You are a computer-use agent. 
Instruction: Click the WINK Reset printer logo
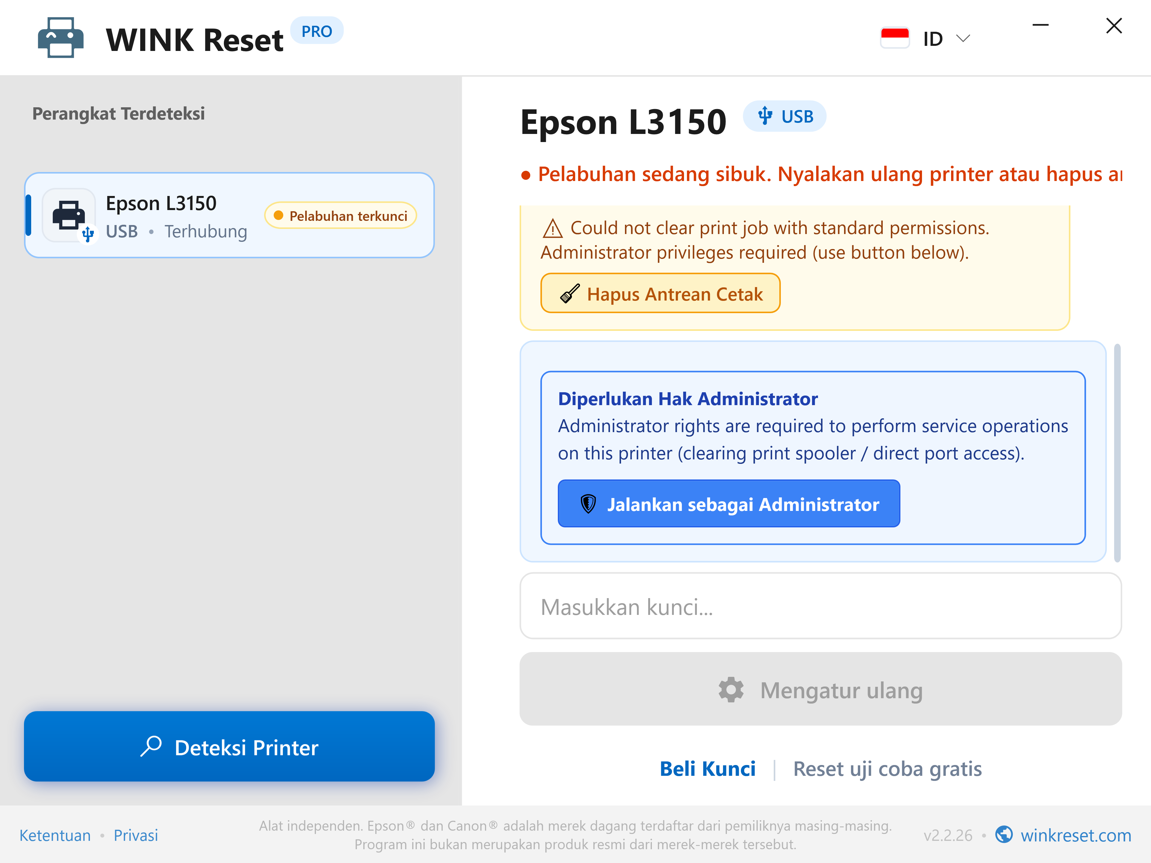(x=60, y=37)
